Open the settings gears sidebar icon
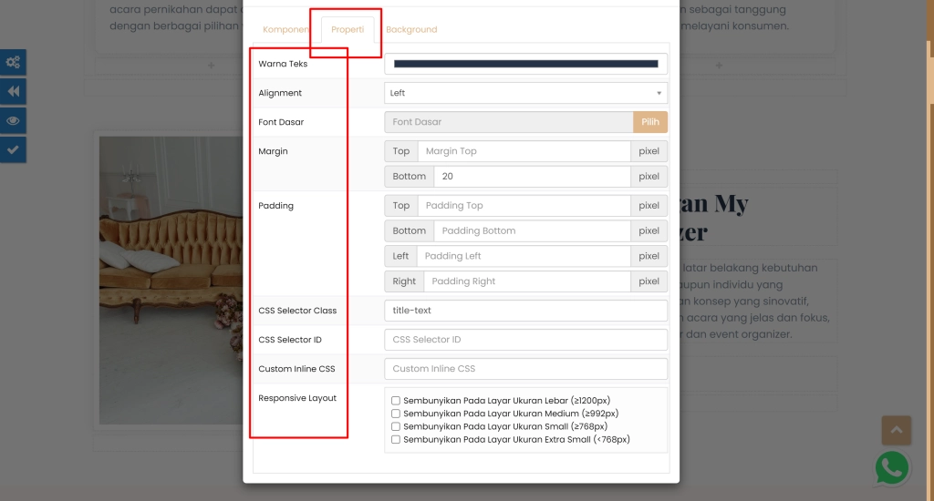 click(13, 63)
